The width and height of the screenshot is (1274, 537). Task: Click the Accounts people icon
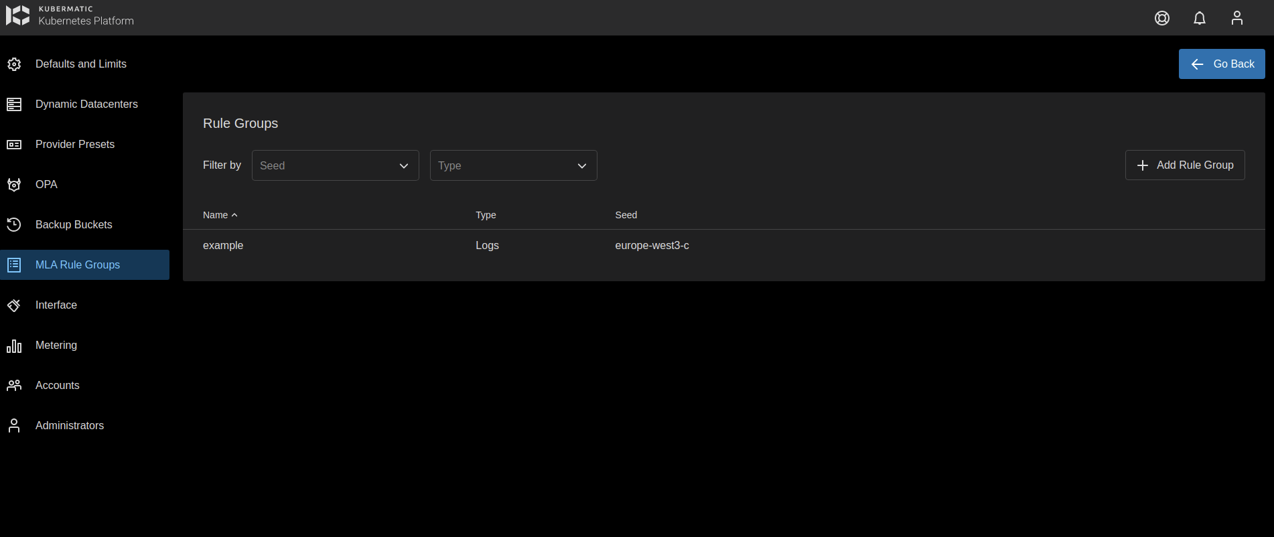14,386
